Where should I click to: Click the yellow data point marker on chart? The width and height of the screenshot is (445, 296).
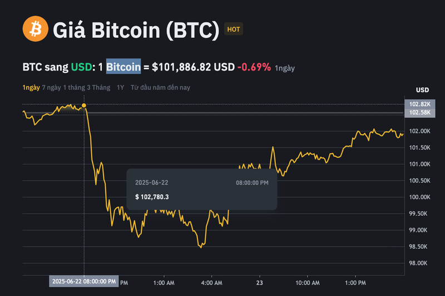(84, 105)
